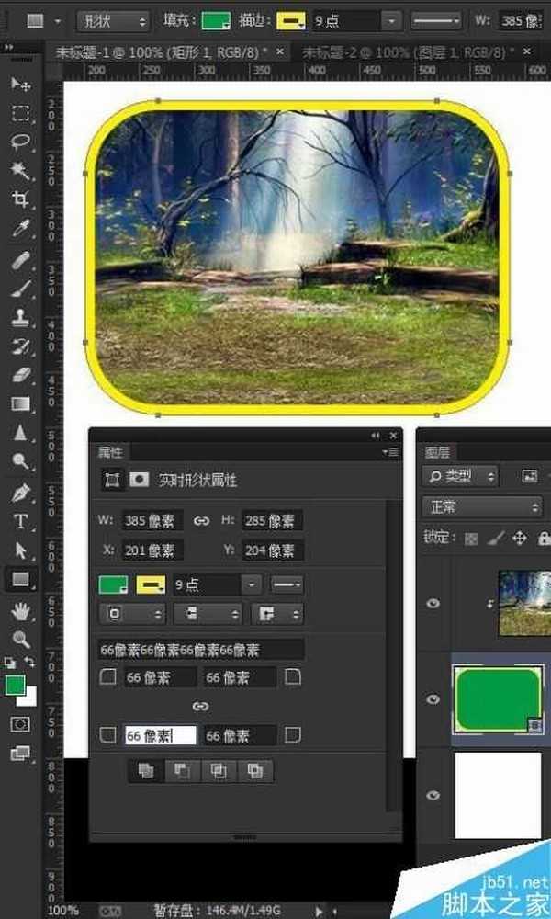Click the 属性 panel tab
The height and width of the screenshot is (919, 551).
[110, 452]
